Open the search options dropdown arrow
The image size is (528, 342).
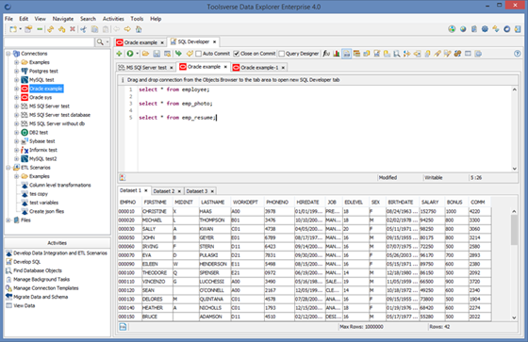pos(107,42)
